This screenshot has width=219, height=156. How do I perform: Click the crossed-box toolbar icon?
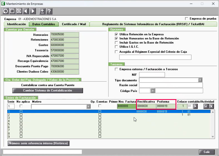pyautogui.click(x=19, y=11)
